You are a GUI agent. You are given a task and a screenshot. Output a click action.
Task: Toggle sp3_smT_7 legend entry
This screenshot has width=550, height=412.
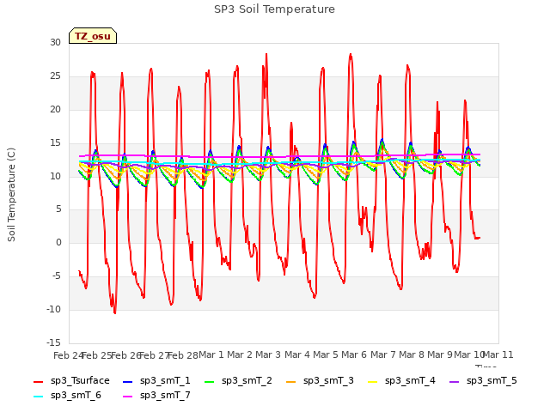[156, 395]
